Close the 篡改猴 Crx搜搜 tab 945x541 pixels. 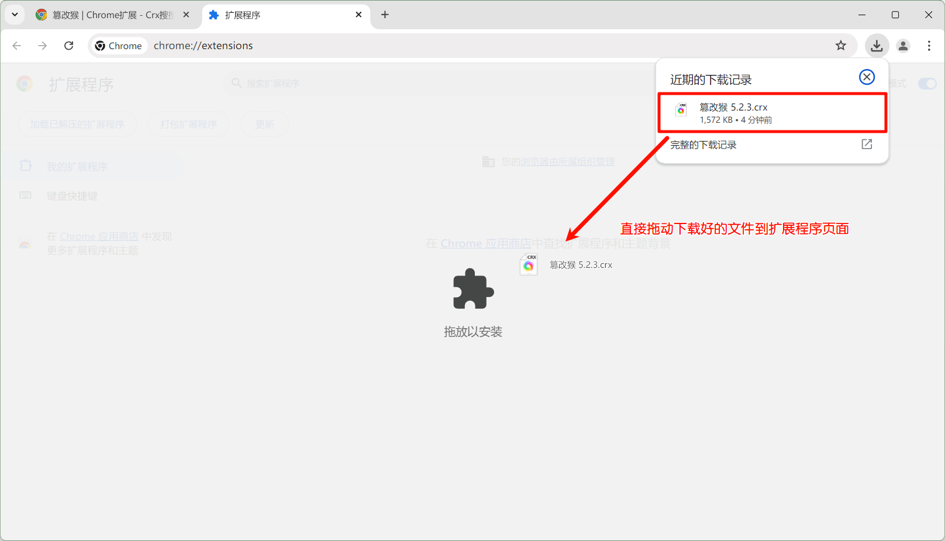186,15
